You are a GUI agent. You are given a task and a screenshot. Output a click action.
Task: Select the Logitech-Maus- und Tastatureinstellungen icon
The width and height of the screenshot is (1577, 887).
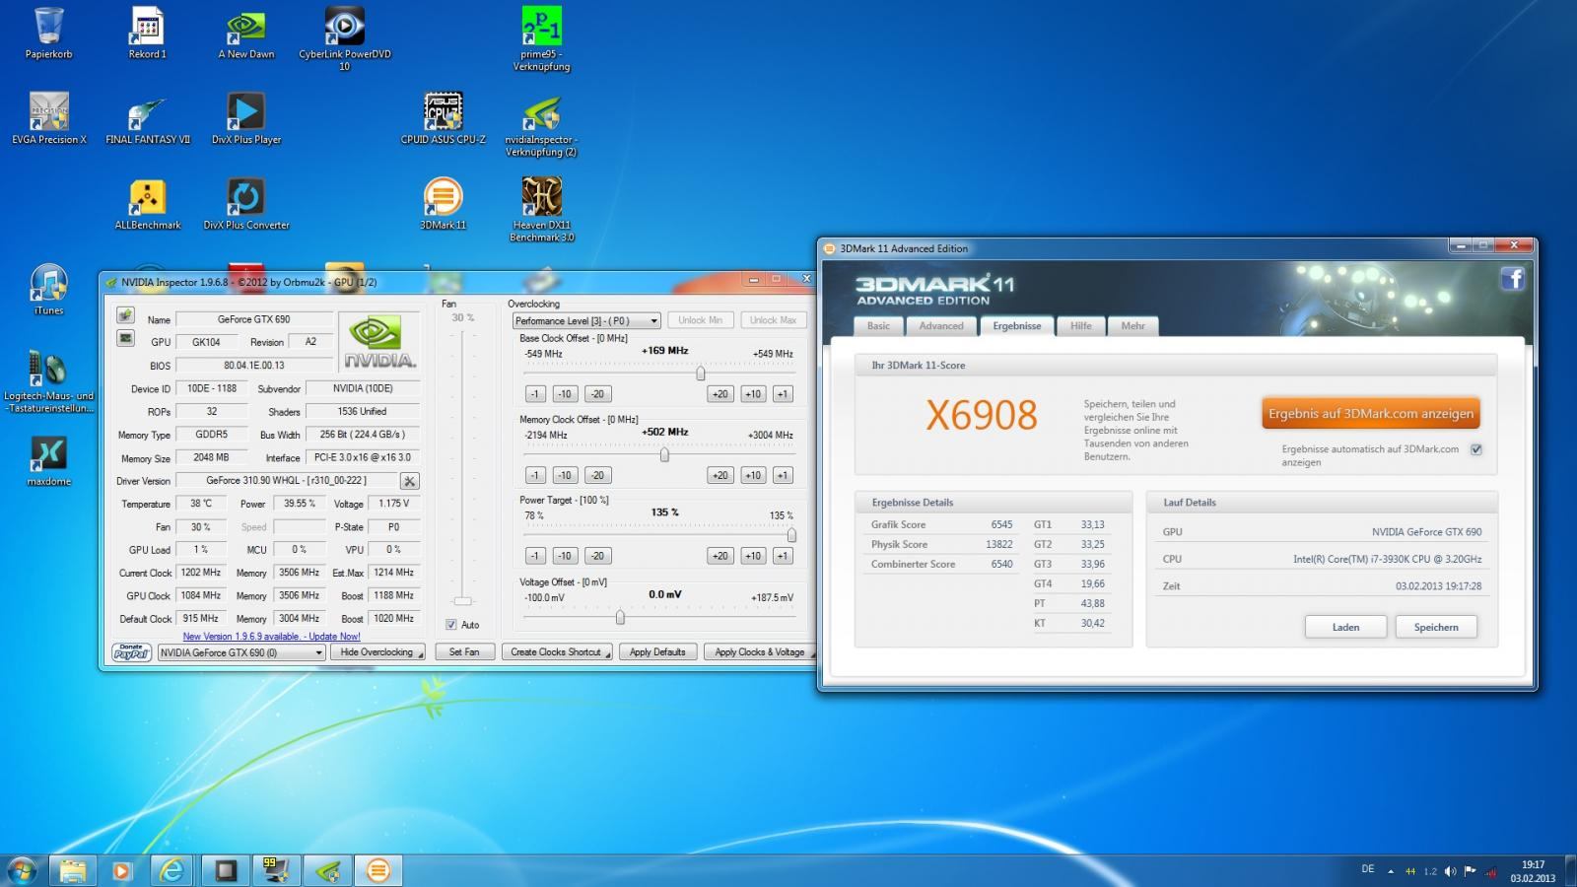click(49, 381)
